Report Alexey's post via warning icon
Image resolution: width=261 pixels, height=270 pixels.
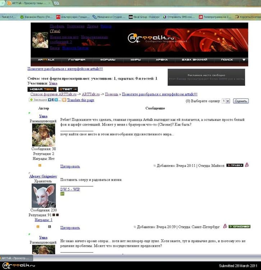click(225, 226)
